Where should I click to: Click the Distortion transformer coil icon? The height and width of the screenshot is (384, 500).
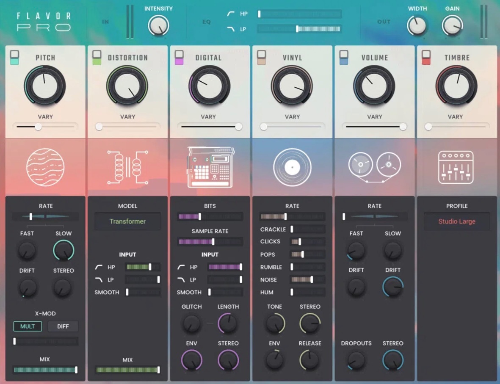(x=128, y=167)
